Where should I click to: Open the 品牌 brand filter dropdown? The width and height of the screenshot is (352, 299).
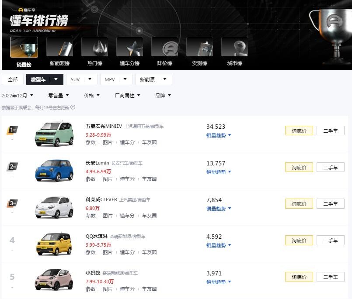click(163, 95)
